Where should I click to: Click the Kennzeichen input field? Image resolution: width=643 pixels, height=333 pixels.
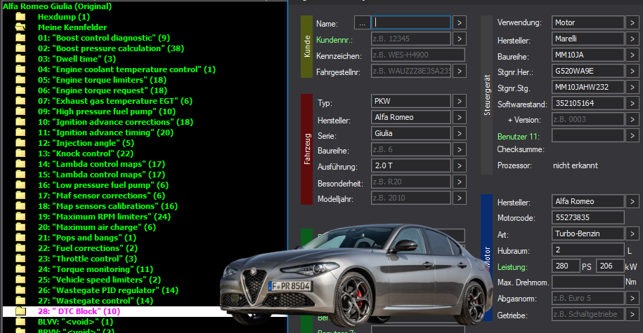(x=418, y=55)
